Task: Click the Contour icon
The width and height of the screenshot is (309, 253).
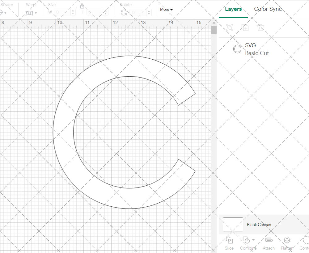Action: click(x=305, y=240)
